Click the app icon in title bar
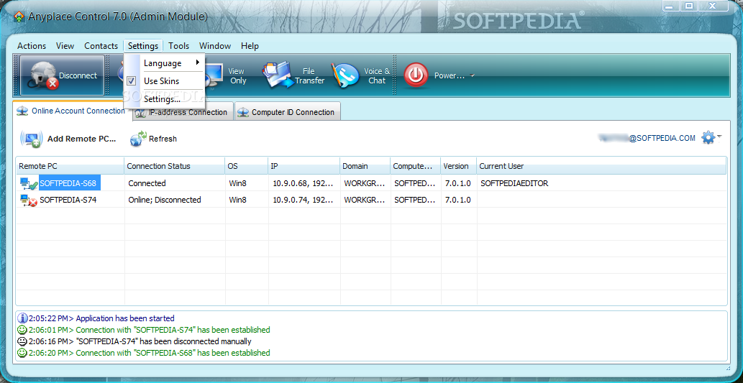The image size is (743, 383). pyautogui.click(x=19, y=17)
